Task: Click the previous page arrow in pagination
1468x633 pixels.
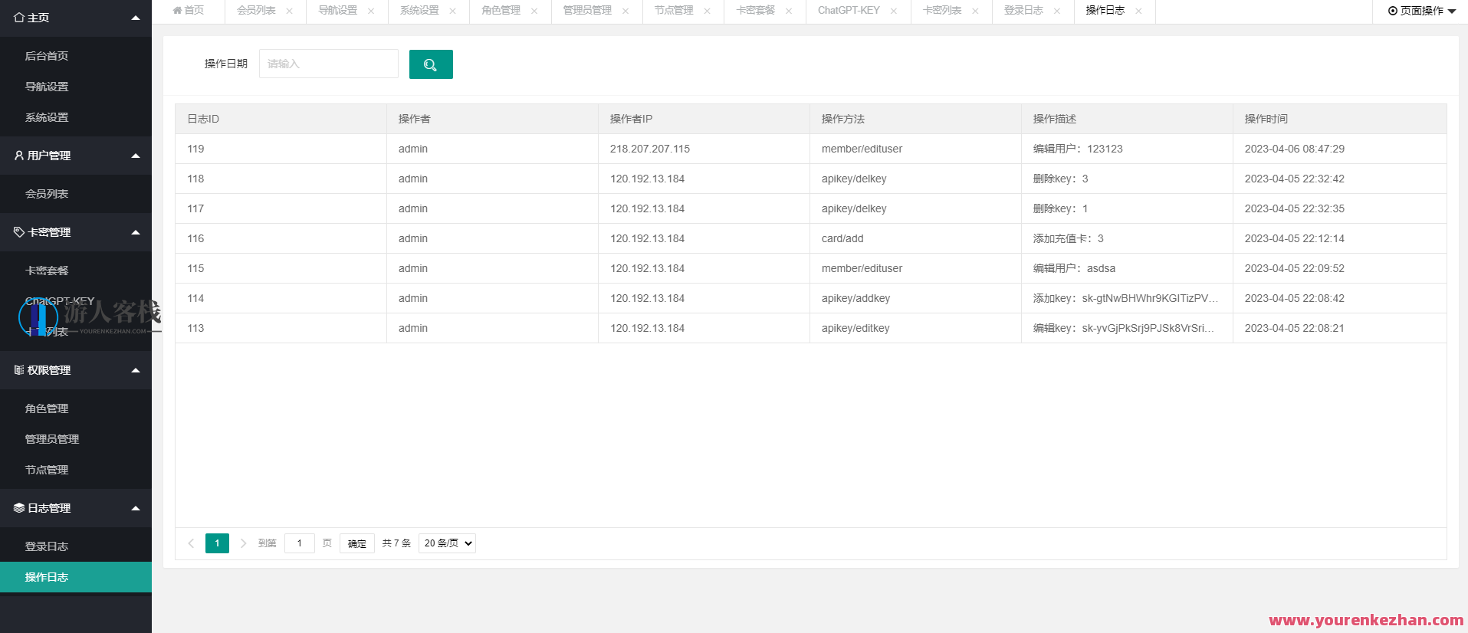Action: (x=191, y=543)
